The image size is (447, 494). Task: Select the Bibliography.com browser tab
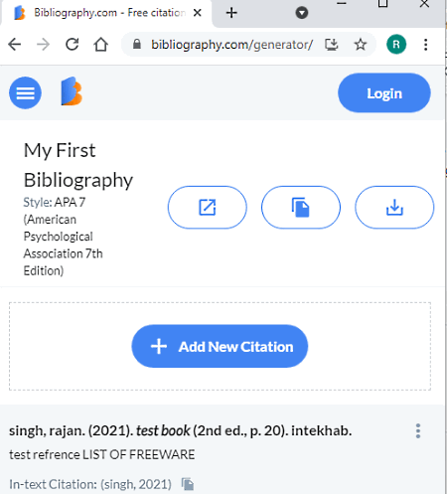pyautogui.click(x=106, y=13)
